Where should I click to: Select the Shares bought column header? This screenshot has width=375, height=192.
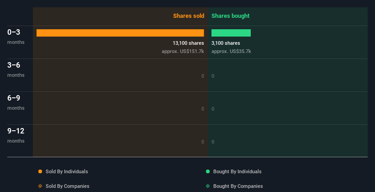coord(230,16)
